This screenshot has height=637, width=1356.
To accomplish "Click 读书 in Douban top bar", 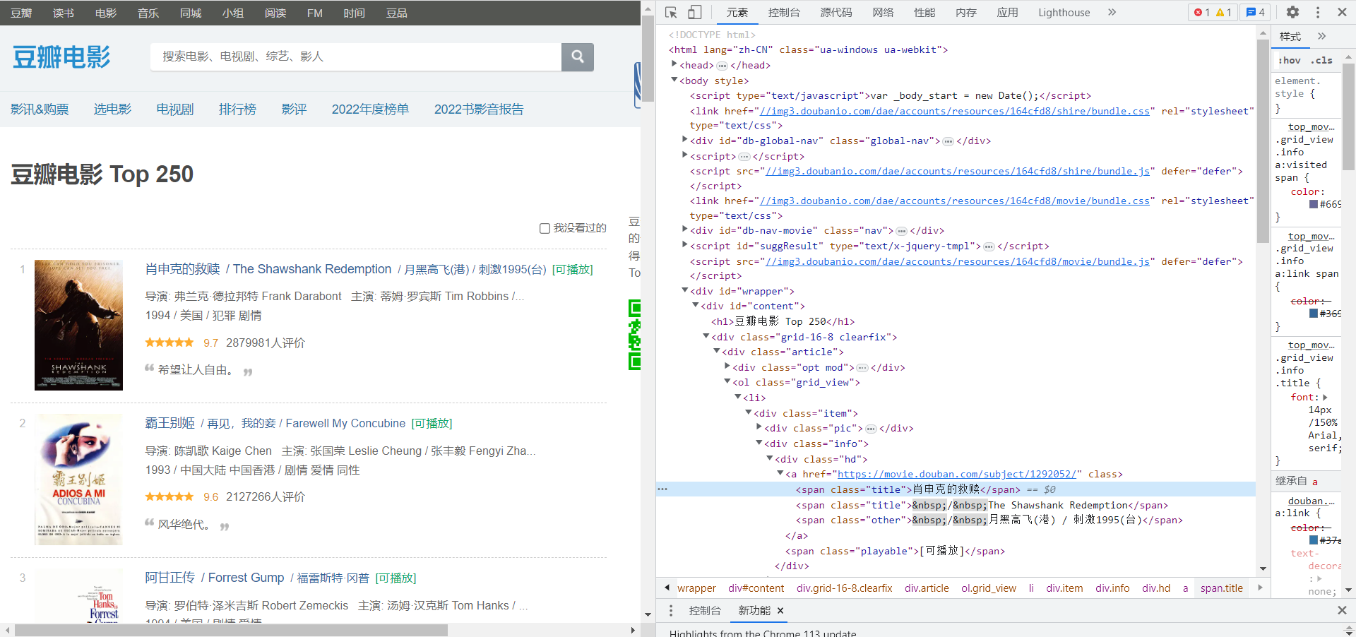I will (x=64, y=13).
